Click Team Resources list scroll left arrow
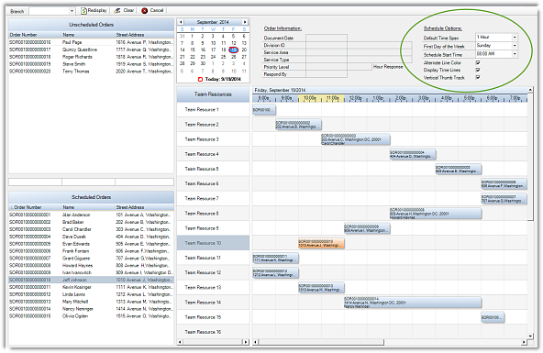543x353 pixels. pos(180,342)
